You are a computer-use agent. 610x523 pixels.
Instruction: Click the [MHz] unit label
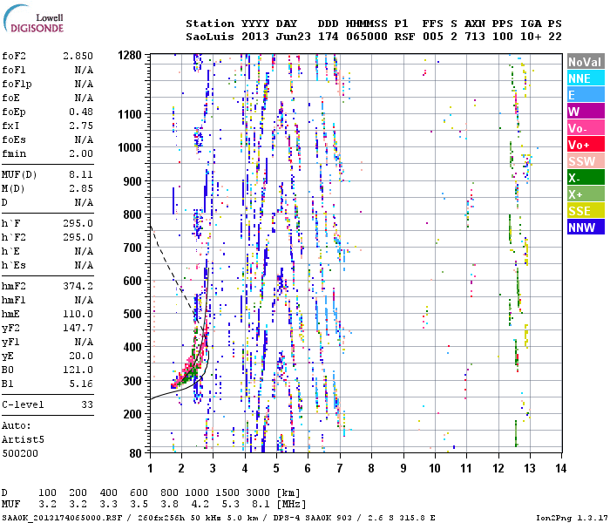click(x=291, y=505)
